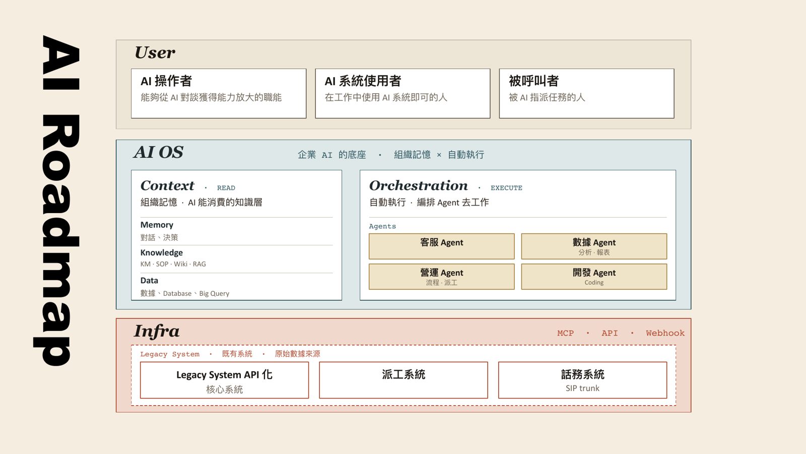Click the AI 系統使用者 card
The image size is (806, 454).
[402, 94]
